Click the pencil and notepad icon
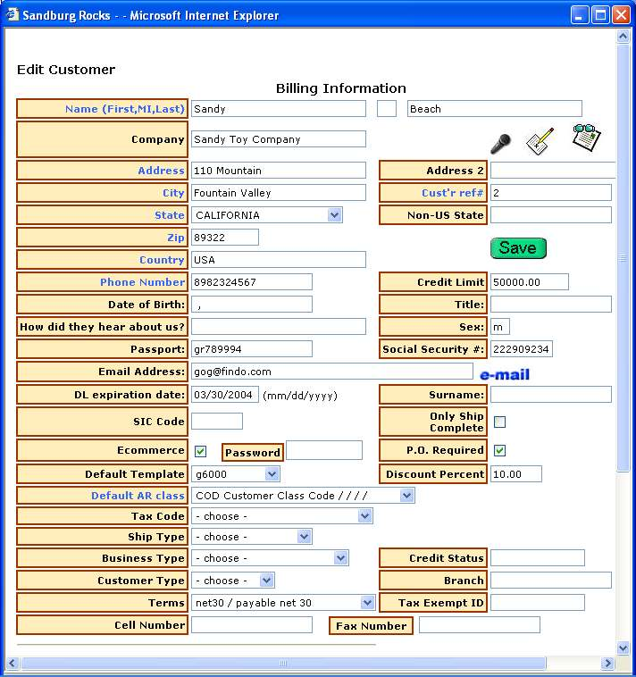Image resolution: width=636 pixels, height=677 pixels. coord(540,141)
